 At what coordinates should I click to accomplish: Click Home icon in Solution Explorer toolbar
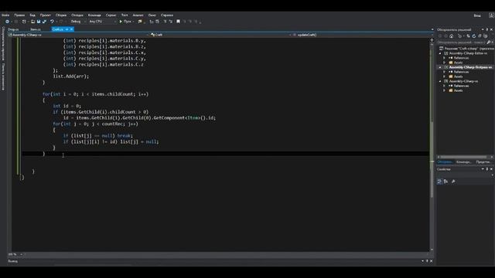click(452, 36)
